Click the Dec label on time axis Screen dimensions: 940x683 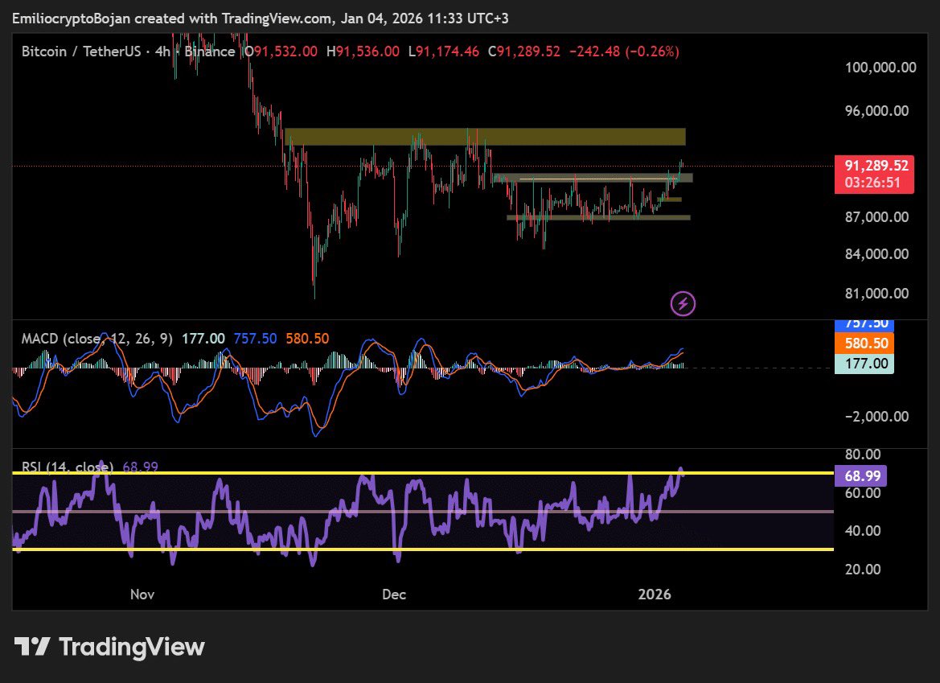(x=394, y=595)
